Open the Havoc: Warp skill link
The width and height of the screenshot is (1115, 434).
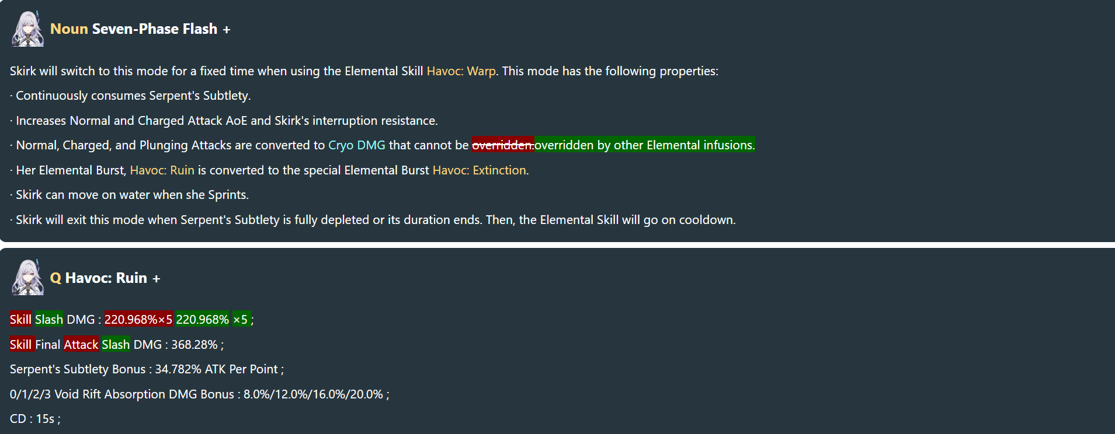(x=461, y=71)
